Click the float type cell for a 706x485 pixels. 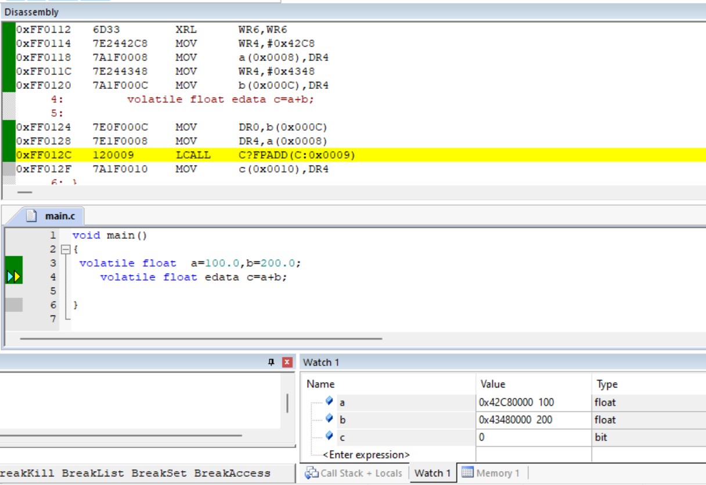click(649, 402)
